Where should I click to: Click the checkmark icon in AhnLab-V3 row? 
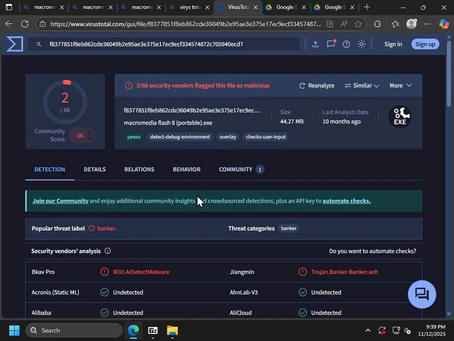[x=302, y=292]
